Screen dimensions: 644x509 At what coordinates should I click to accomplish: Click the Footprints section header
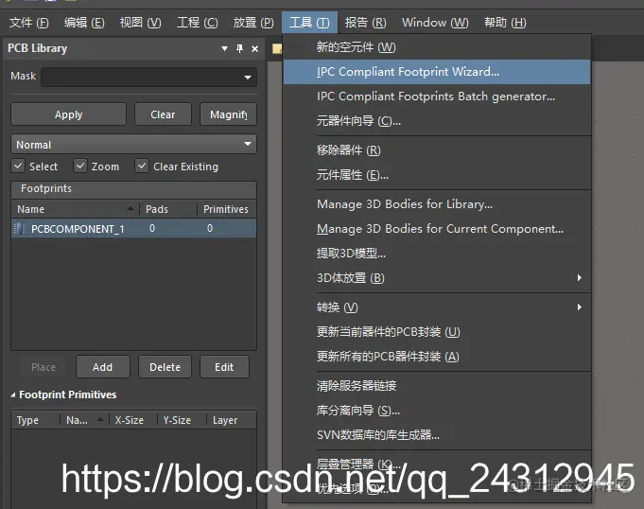134,189
